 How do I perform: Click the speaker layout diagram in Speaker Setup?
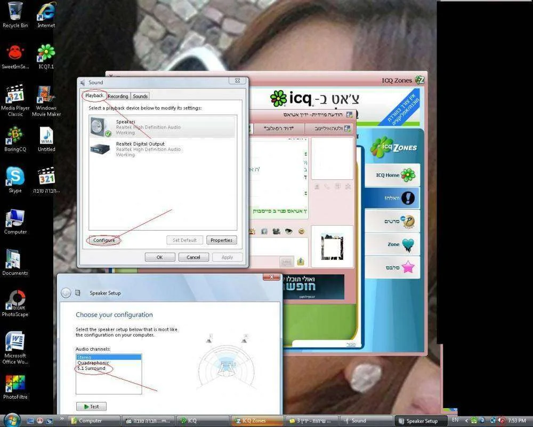[x=227, y=362]
